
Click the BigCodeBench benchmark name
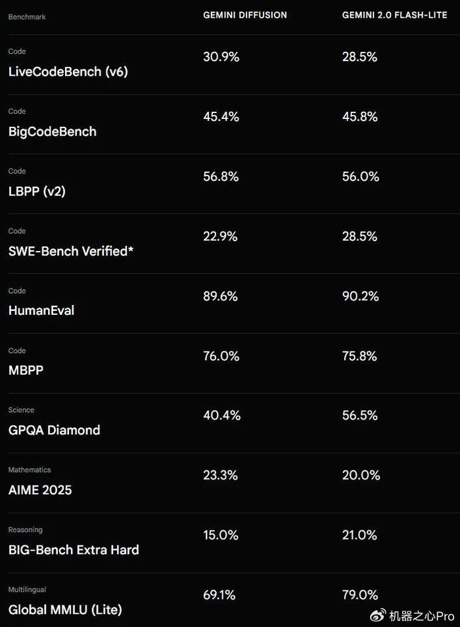pyautogui.click(x=53, y=131)
